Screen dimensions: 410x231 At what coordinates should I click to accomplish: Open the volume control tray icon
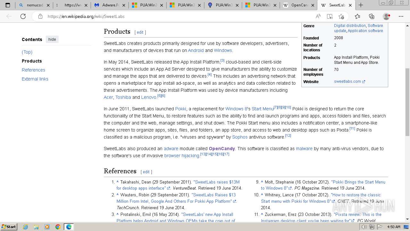(x=364, y=227)
